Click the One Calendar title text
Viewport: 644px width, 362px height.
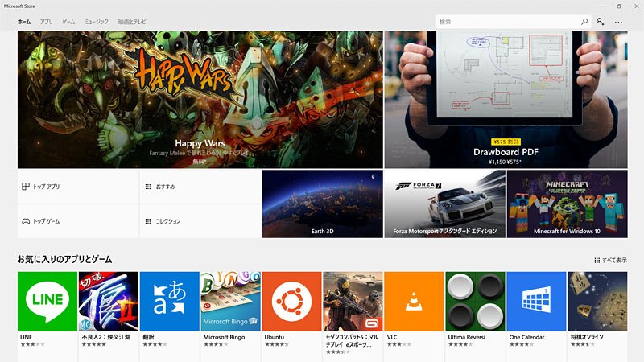[x=526, y=337]
